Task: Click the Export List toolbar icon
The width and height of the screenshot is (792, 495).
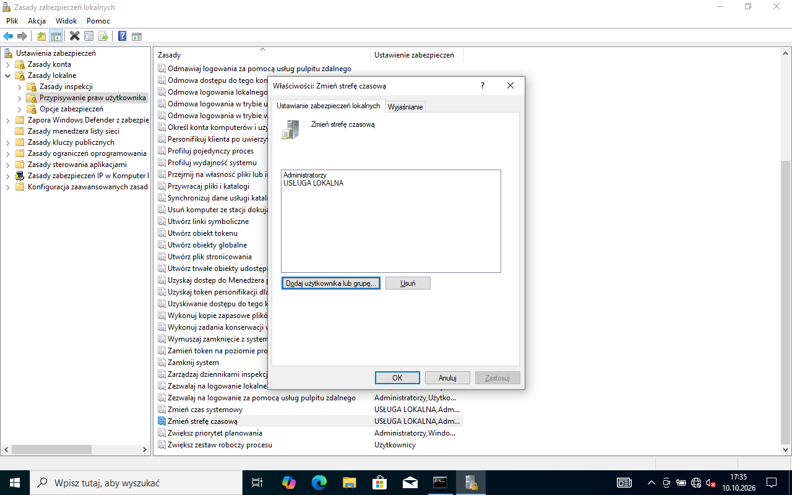Action: coord(103,37)
